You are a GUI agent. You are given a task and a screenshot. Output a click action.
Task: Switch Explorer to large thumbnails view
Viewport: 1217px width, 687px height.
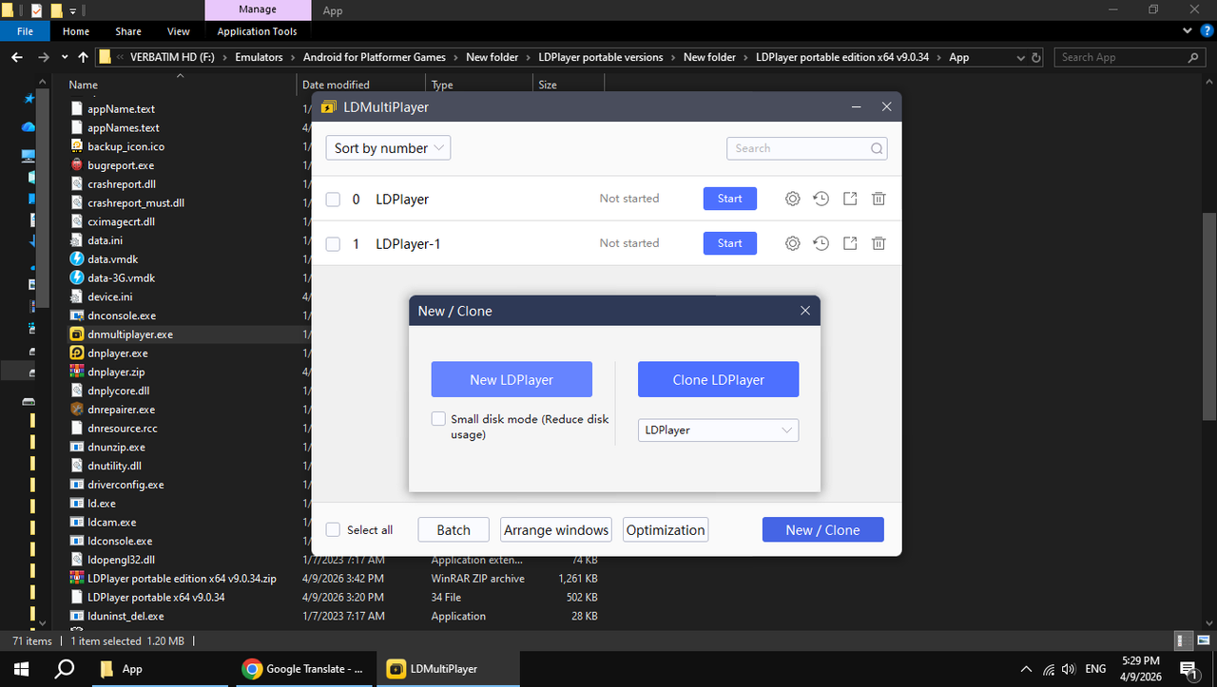pos(1202,641)
